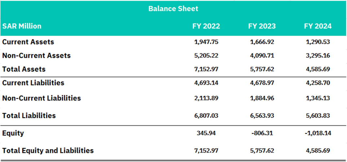Select Current Assets value 1,947.75
The width and height of the screenshot is (347, 162).
[x=206, y=42]
